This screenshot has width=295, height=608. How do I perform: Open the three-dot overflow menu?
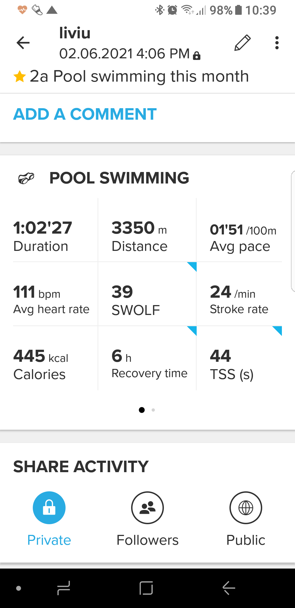click(x=277, y=43)
